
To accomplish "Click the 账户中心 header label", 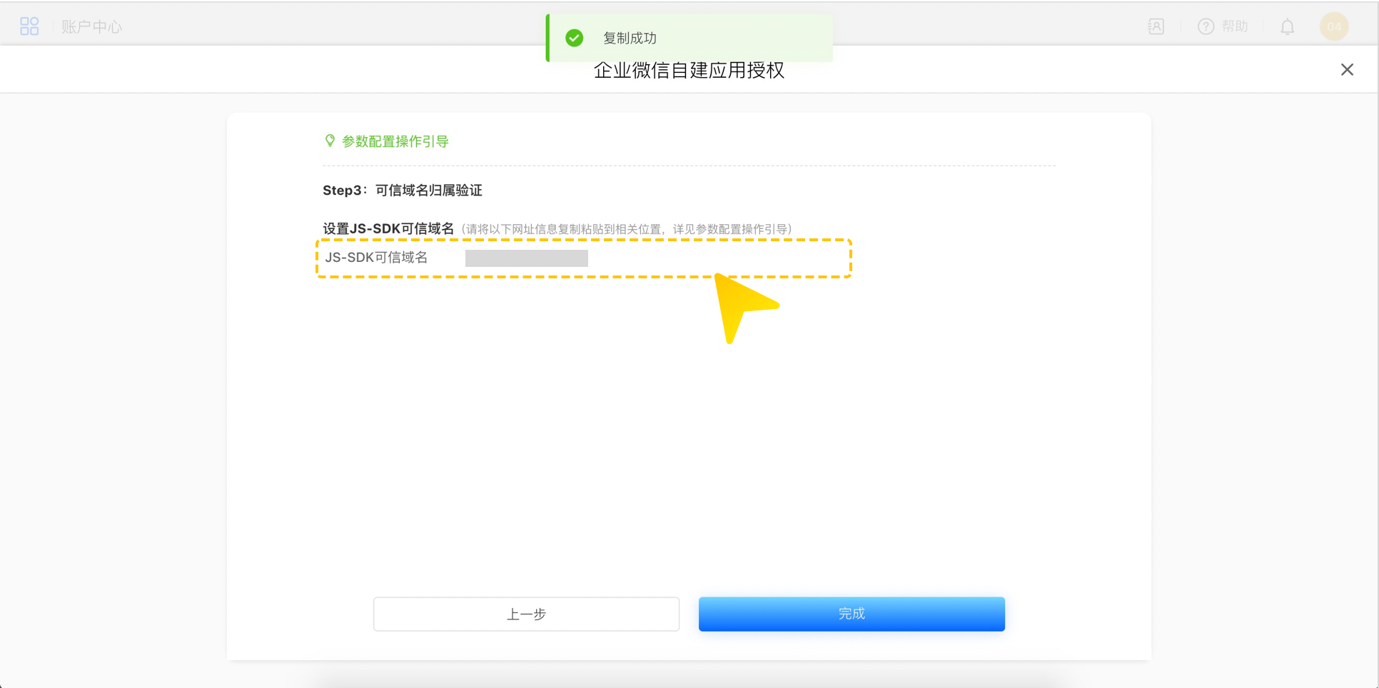I will tap(91, 27).
